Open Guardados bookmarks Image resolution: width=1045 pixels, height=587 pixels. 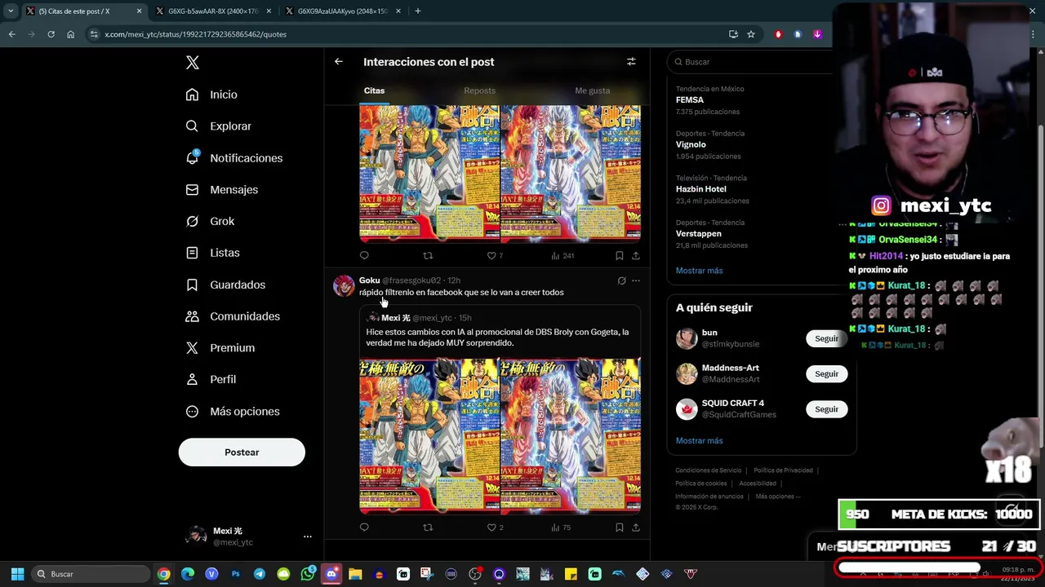[x=225, y=285]
